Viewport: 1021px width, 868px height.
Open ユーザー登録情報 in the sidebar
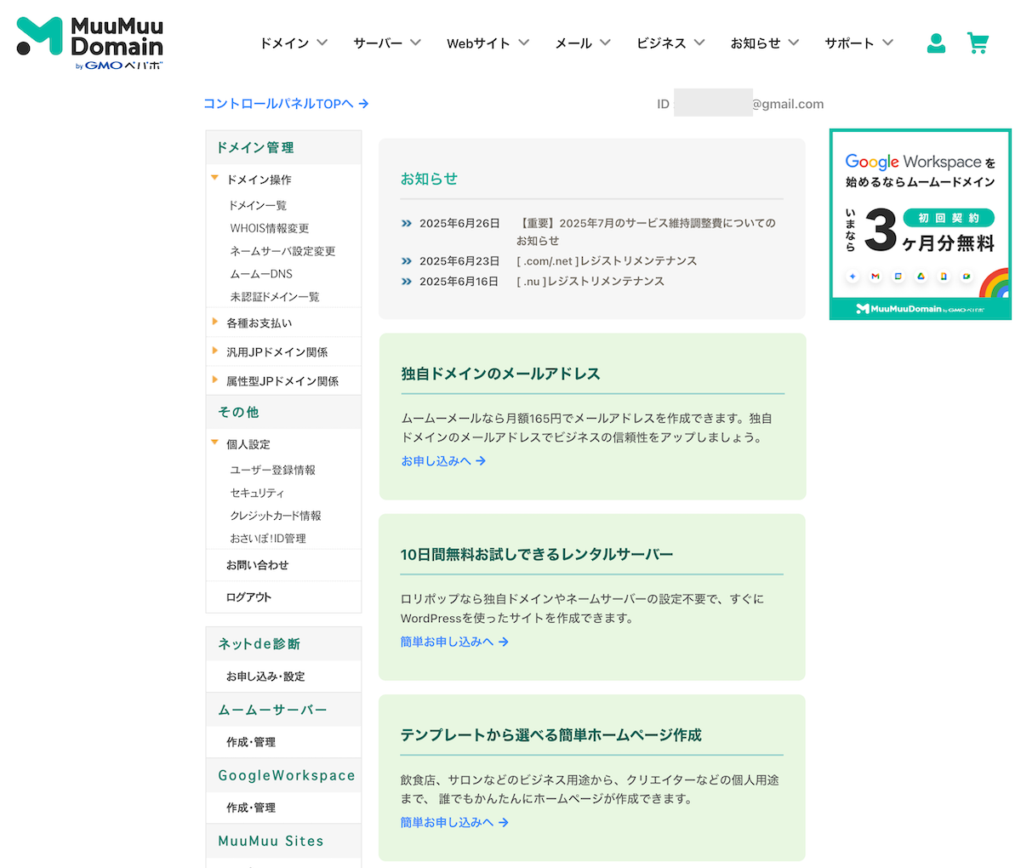pos(272,471)
